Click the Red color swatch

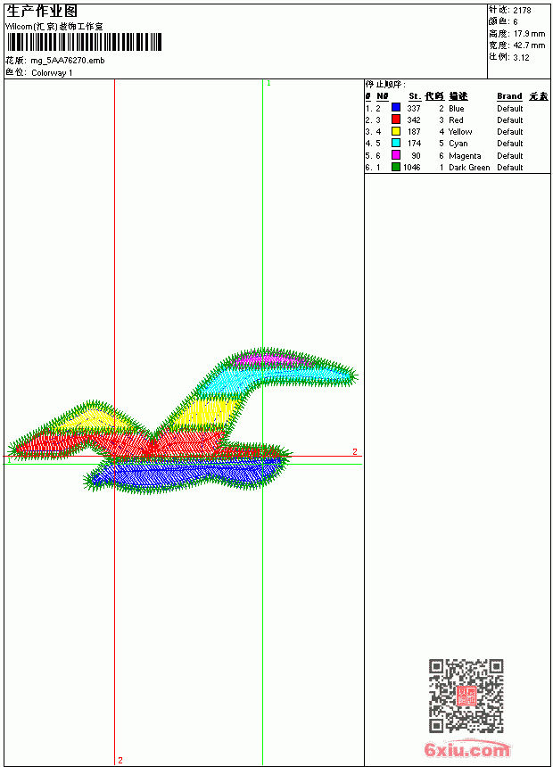click(396, 120)
